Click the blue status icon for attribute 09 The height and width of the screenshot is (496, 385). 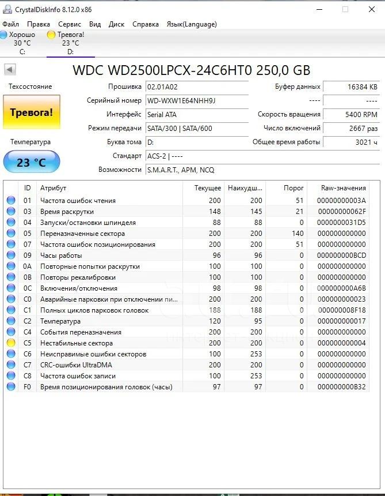click(x=11, y=255)
